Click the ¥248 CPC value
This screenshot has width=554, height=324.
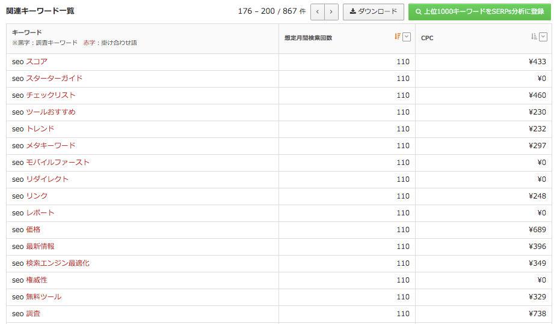click(x=537, y=196)
